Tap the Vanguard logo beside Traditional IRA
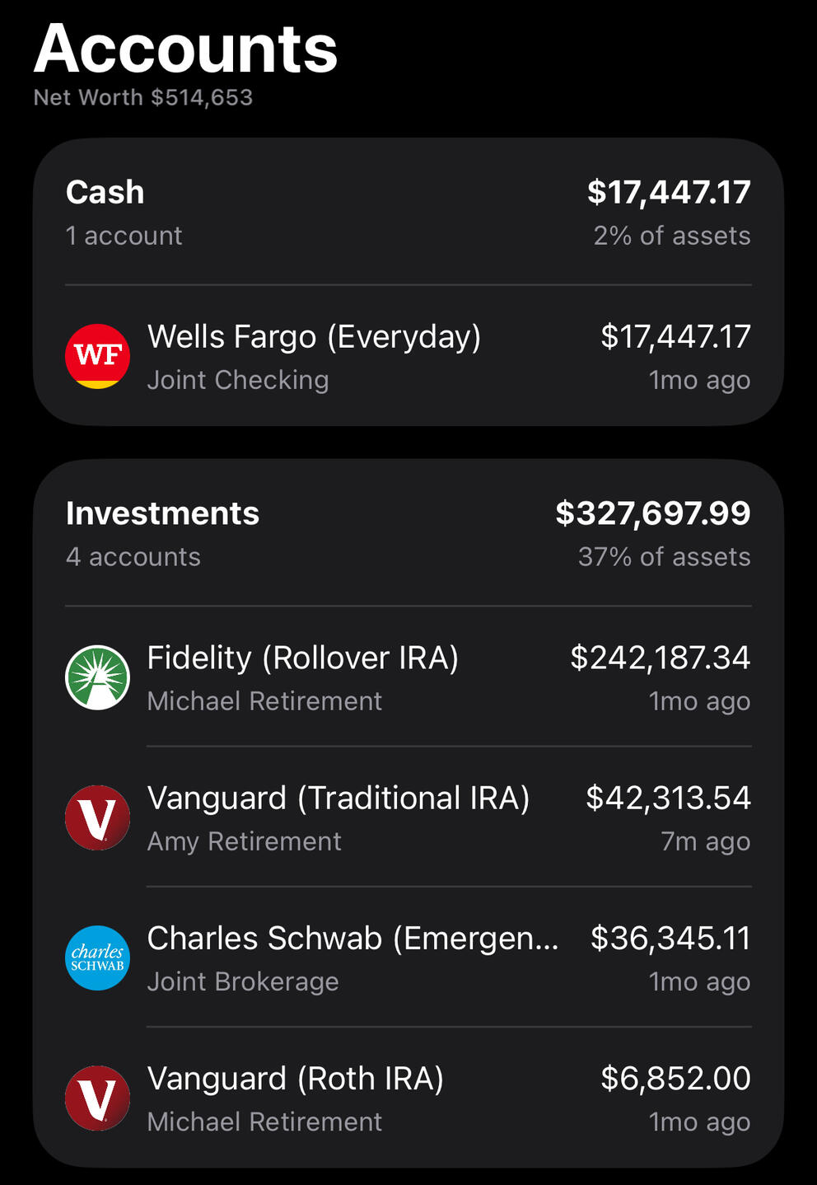 (97, 817)
